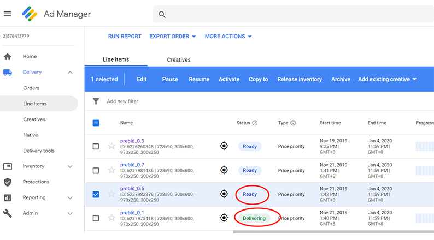Click the Admin wrench icon
Viewport: 434px width, 240px height.
(x=8, y=213)
